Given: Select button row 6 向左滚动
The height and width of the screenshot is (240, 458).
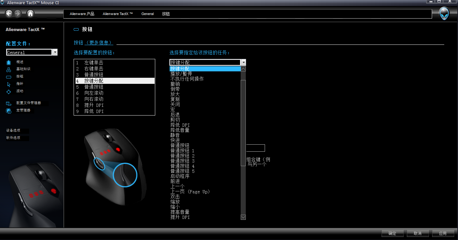Looking at the screenshot, I should (x=115, y=93).
